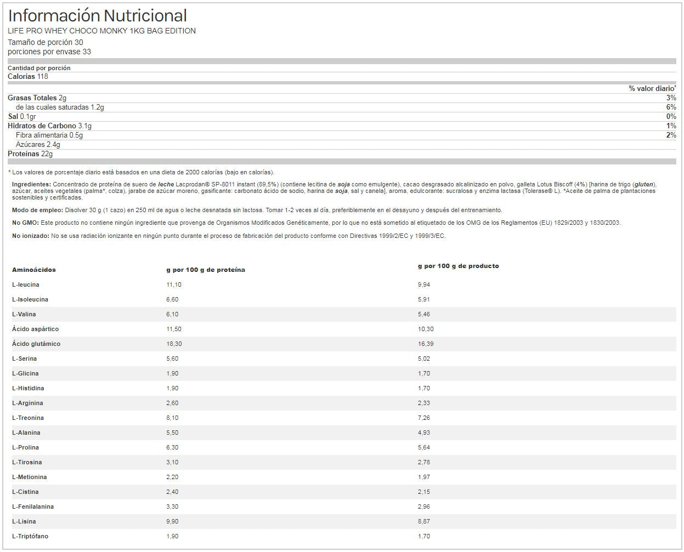This screenshot has height=552, width=684.
Task: Select the 'L-Isoleucina' row label
Action: [x=30, y=299]
